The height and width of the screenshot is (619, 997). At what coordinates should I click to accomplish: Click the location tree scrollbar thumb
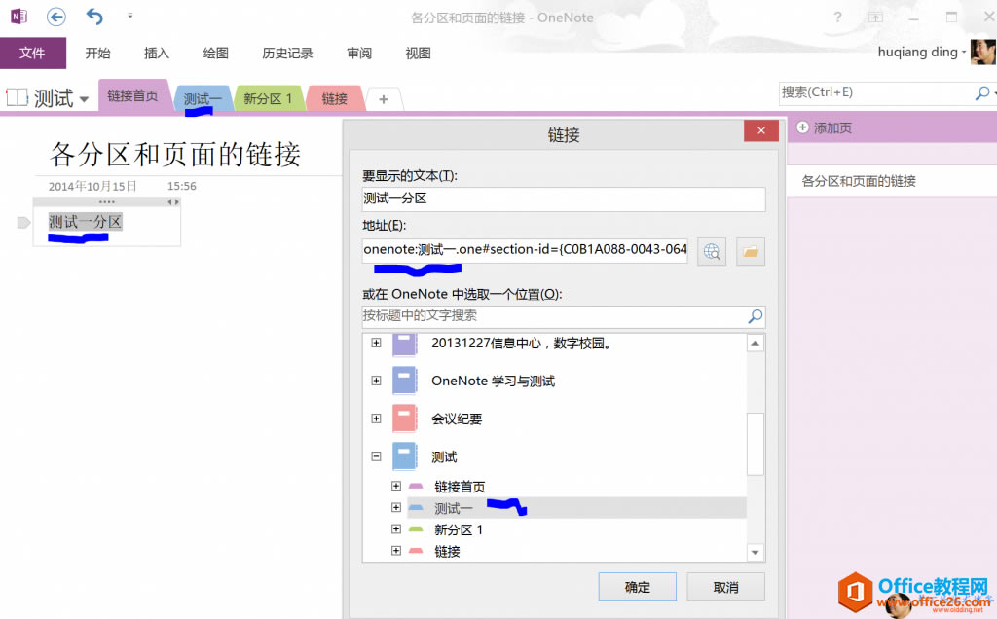point(755,444)
